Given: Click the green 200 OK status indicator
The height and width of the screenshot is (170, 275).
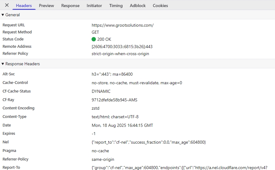Looking at the screenshot, I should (x=94, y=39).
